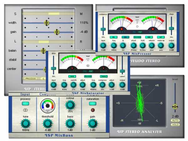Click the -4 dB gain value
Image resolution: width=188 pixels, height=141 pixels.
click(x=84, y=32)
